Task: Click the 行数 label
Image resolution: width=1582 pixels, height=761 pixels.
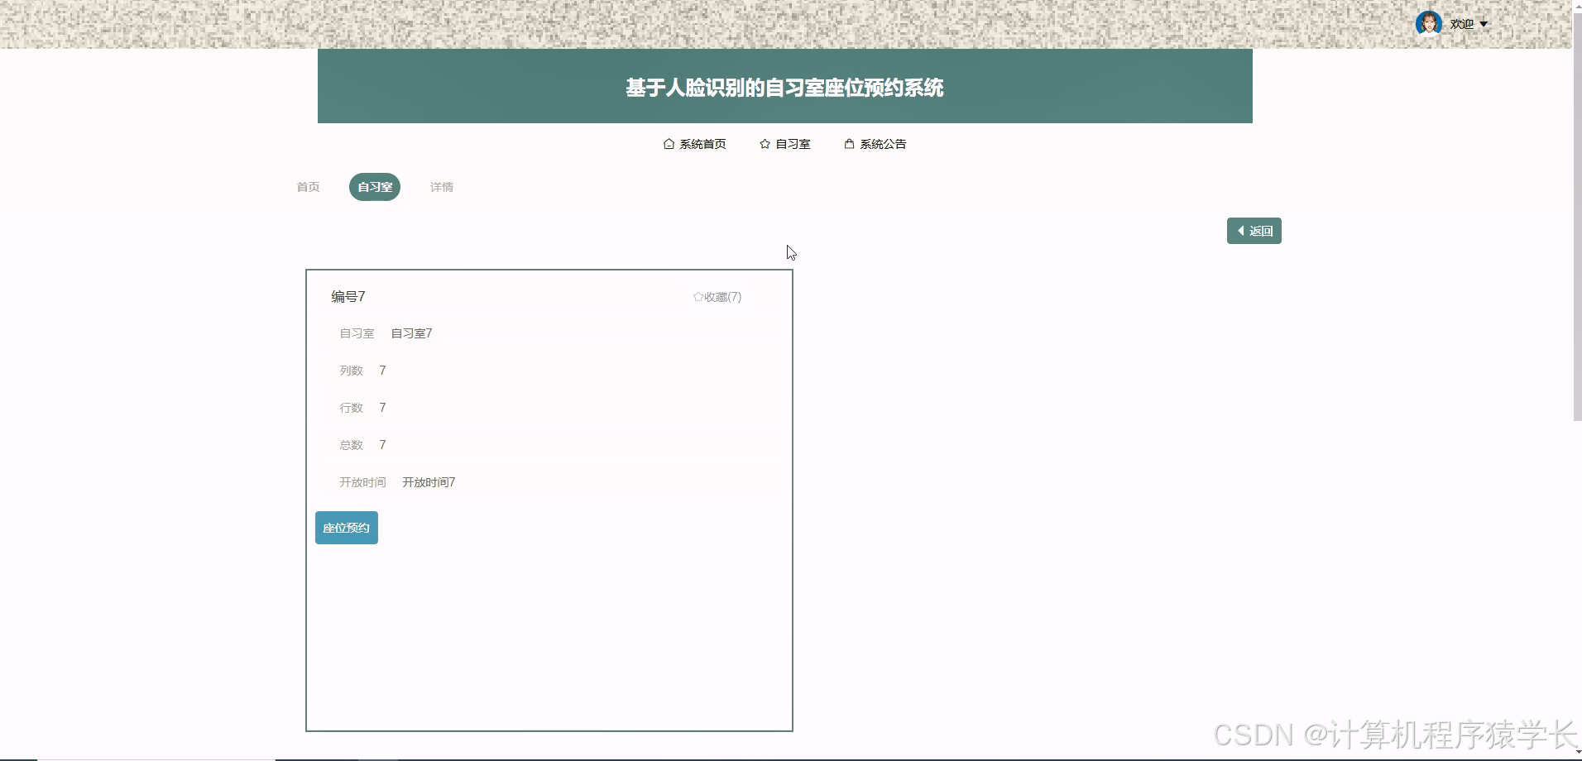Action: click(x=352, y=408)
